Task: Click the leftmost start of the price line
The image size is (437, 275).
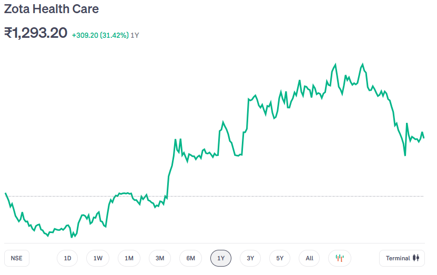Action: 5,193
